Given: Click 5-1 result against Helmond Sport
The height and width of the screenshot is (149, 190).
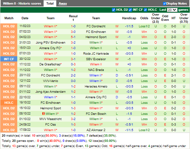Looking at the screenshot, I should pos(73,37).
